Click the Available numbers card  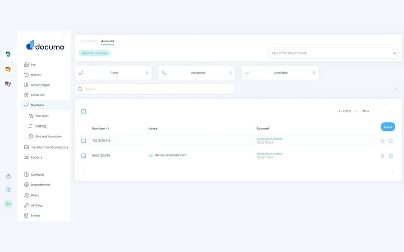(280, 73)
